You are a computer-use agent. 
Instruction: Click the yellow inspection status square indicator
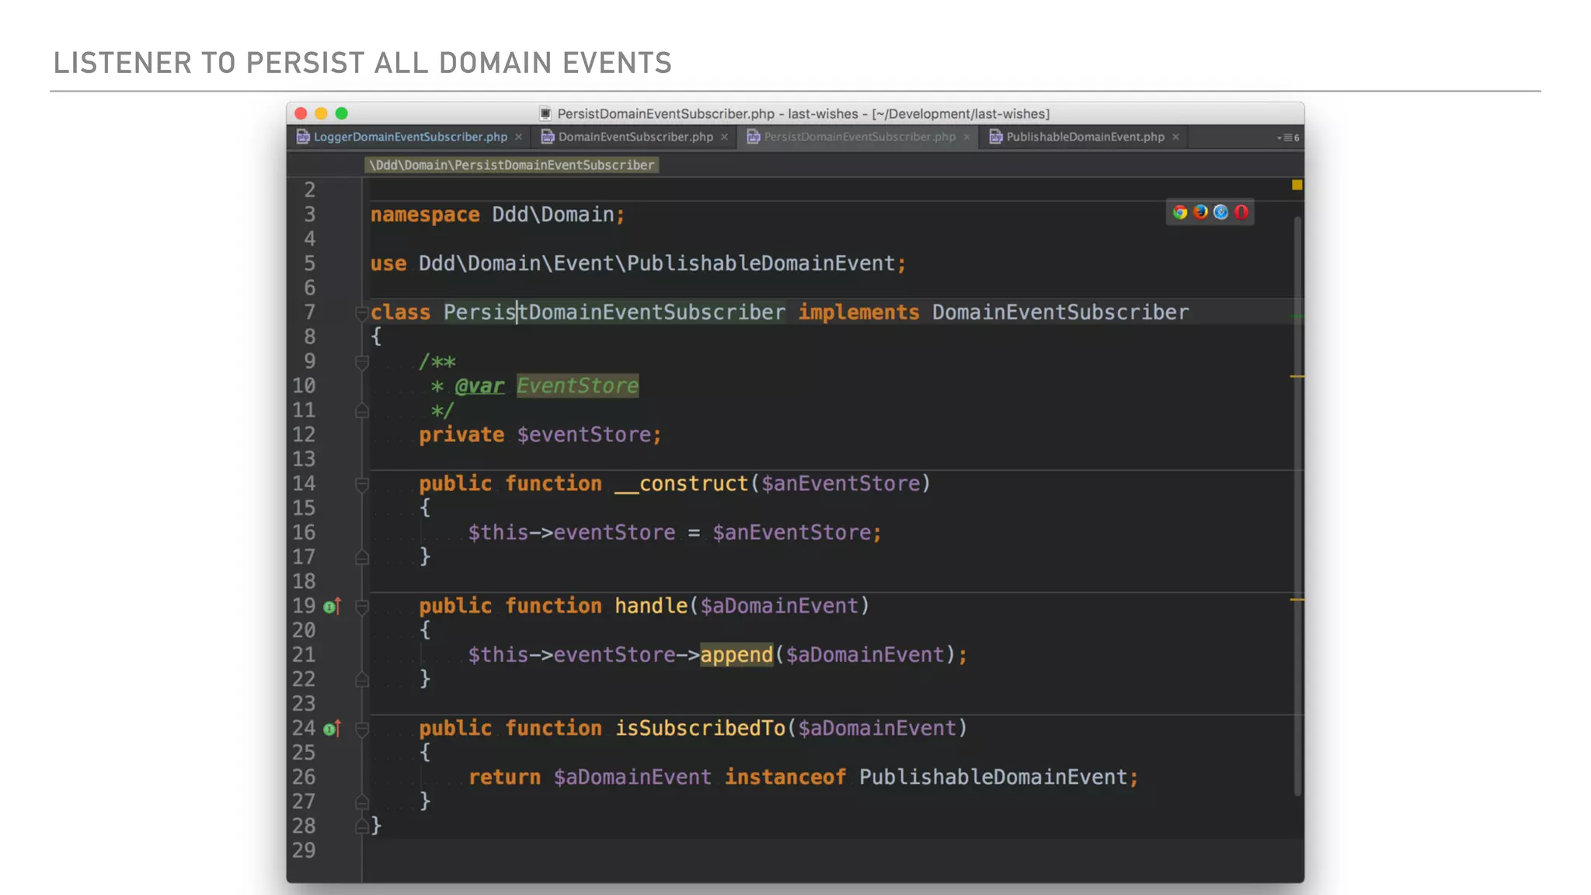(x=1297, y=185)
